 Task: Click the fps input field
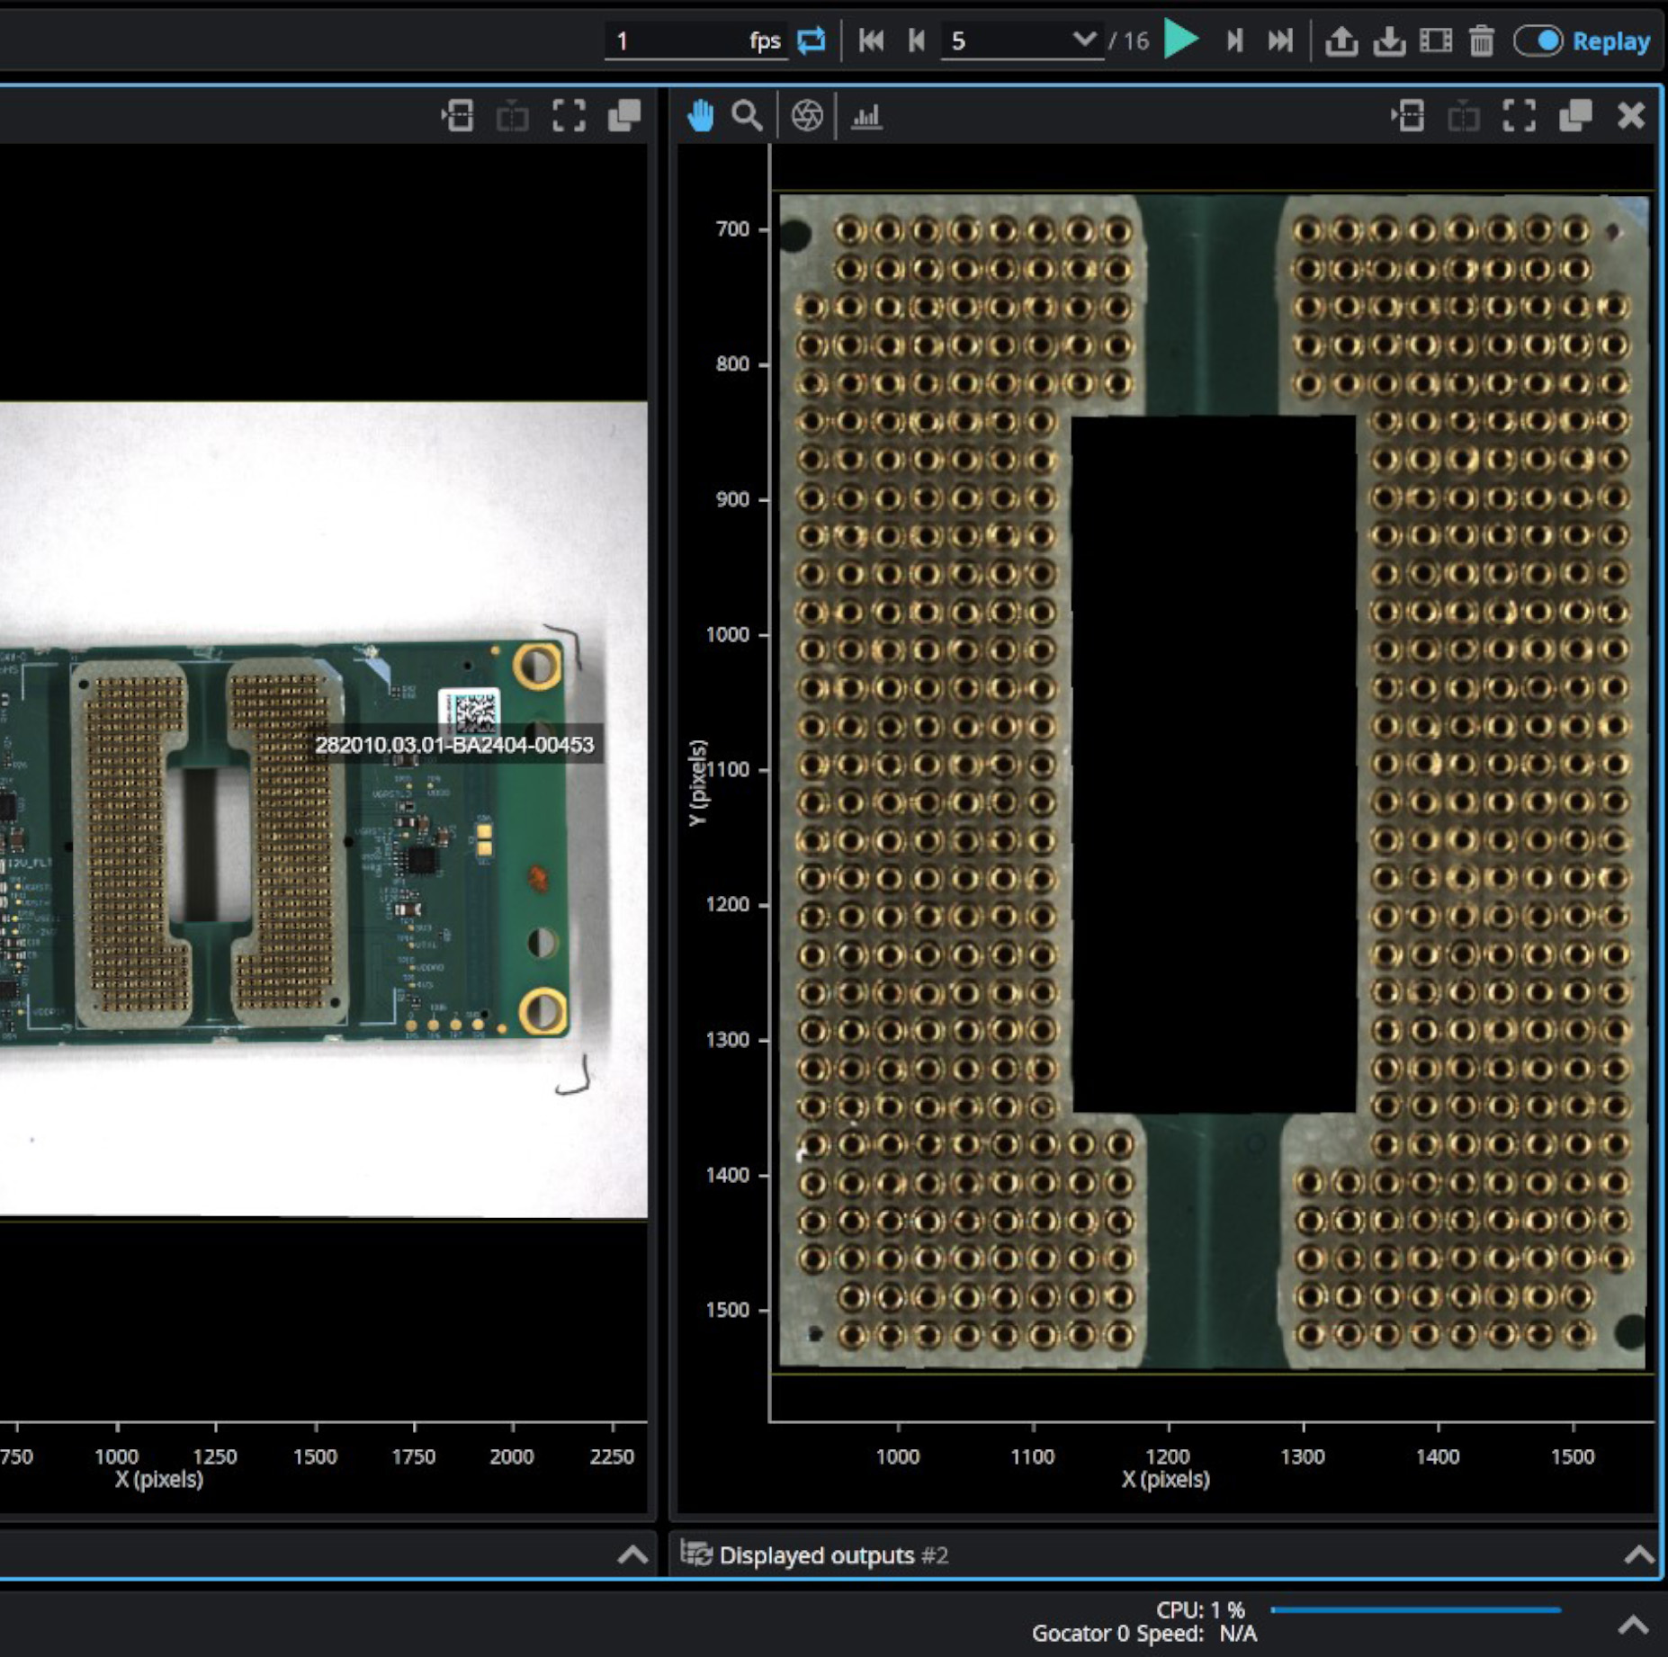pyautogui.click(x=675, y=40)
